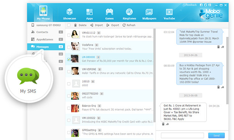The width and height of the screenshot is (234, 140).
Task: Click the music note sidebar icon
Action: 33,54
